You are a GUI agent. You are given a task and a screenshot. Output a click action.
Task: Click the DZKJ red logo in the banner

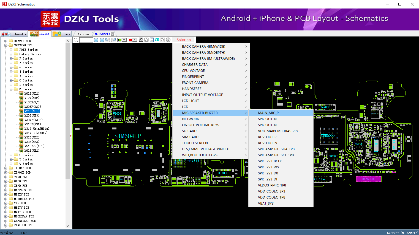[50, 19]
